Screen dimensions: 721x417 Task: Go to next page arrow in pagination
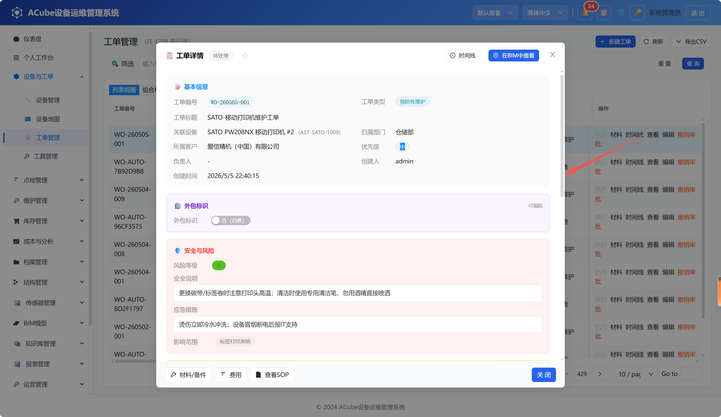click(x=600, y=374)
